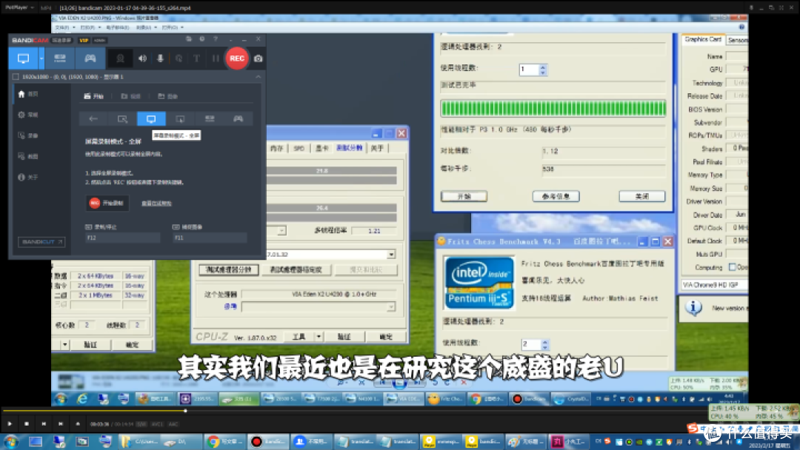Screen dimensions: 800x450
Task: Click Bandicam pause recording icon
Action: (x=216, y=58)
